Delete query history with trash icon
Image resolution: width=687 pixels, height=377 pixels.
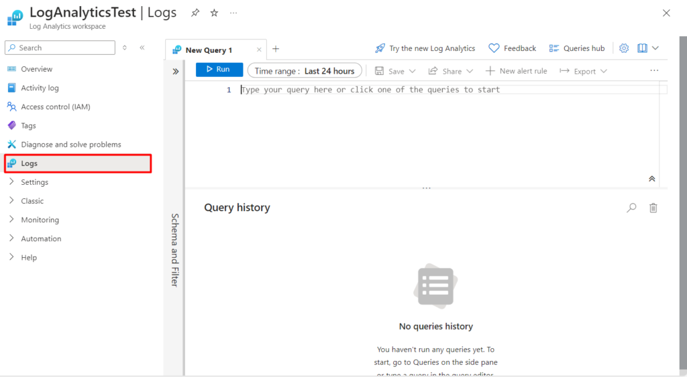(653, 208)
